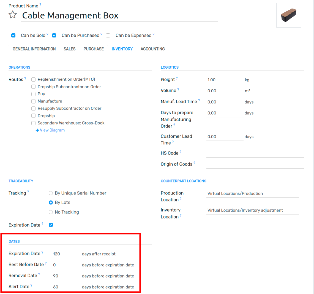The width and height of the screenshot is (314, 294).
Task: Show help tooltip for Alert Date
Action: coord(31,285)
